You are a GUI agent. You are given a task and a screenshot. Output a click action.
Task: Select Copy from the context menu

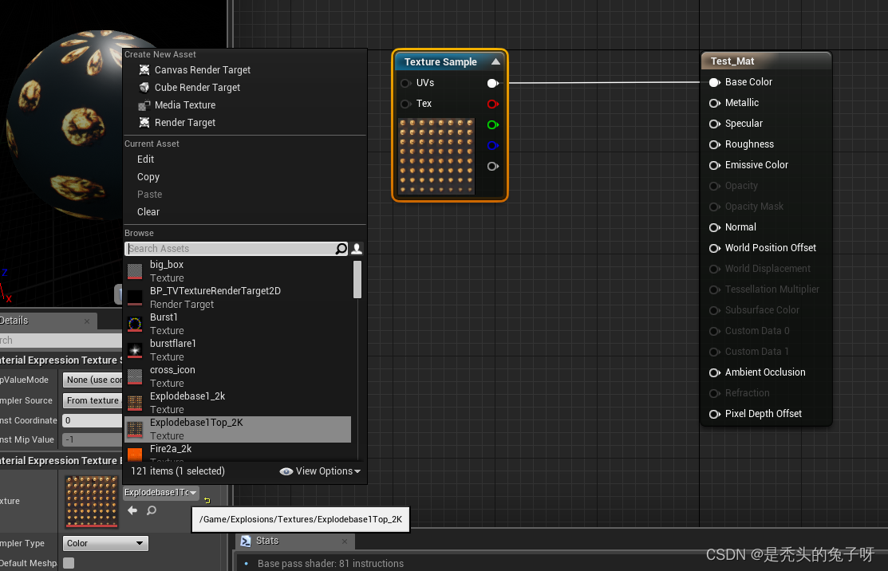(148, 176)
